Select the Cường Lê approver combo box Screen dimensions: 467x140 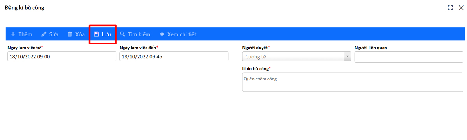coord(297,57)
